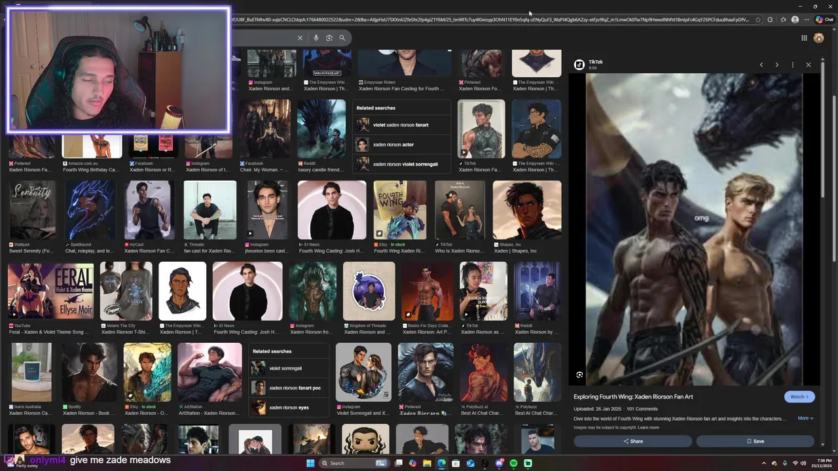
Task: Open the Google account avatar
Action: pos(818,38)
